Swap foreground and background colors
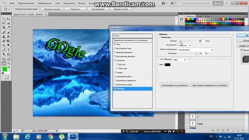Screen dimensions: 249x140 [x=9, y=67]
